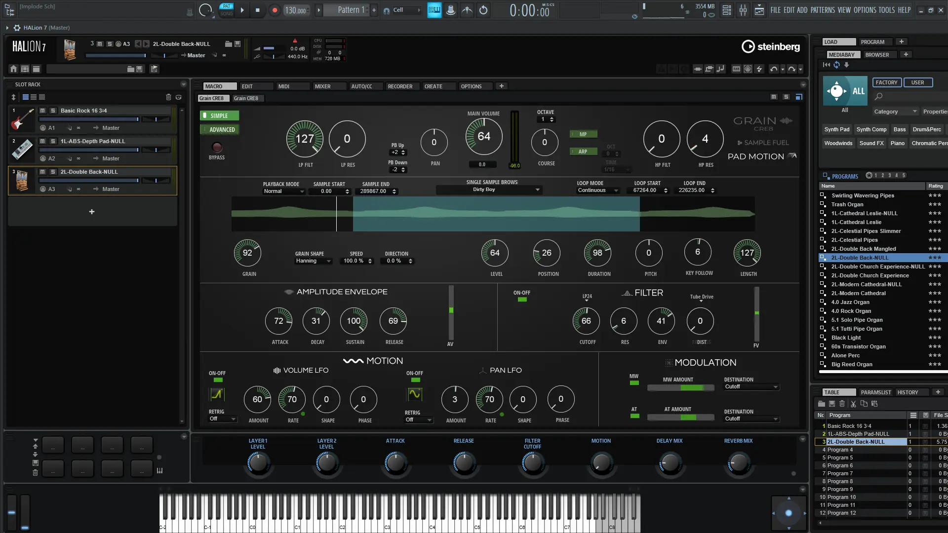Viewport: 948px width, 533px height.
Task: Open the FL Studio mixer window icon
Action: point(743,10)
